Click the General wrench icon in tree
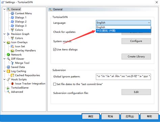Viewport: 160px width, 122px height. tap(8, 9)
